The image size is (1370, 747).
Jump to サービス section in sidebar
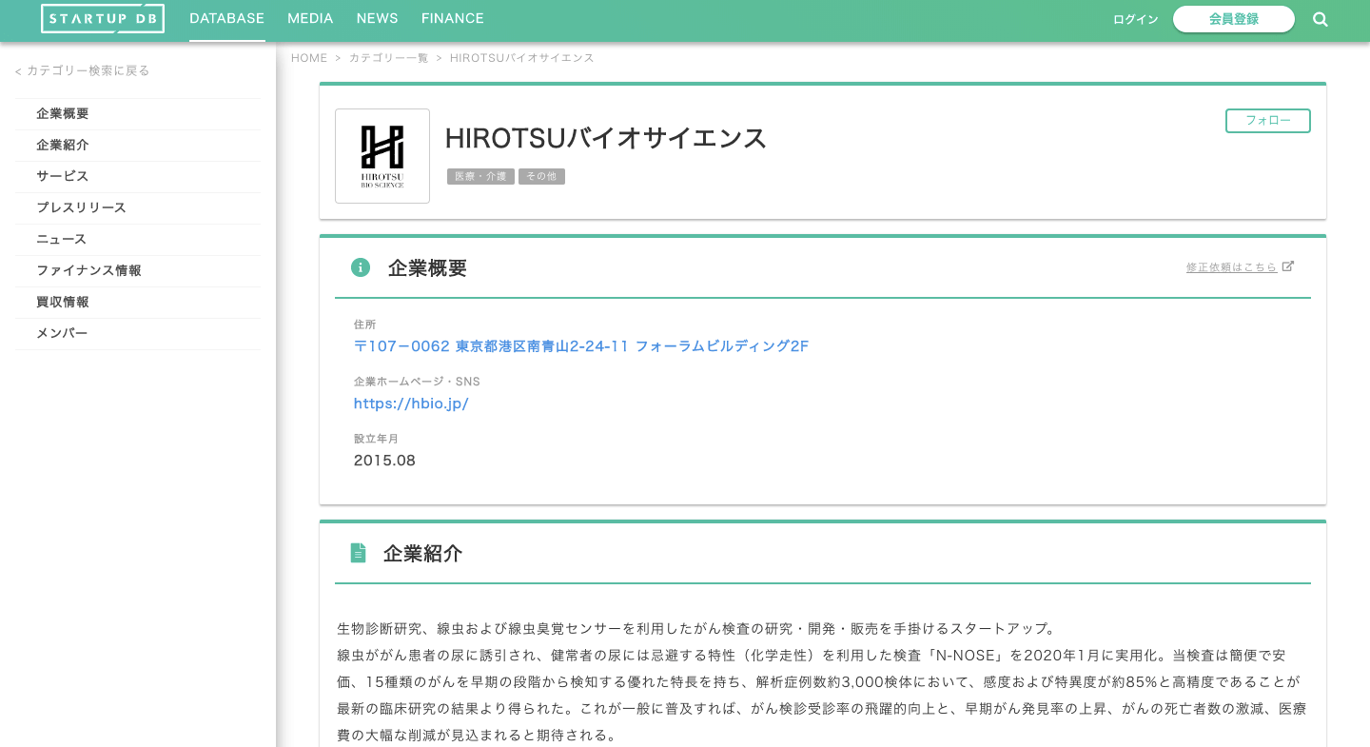pyautogui.click(x=138, y=176)
